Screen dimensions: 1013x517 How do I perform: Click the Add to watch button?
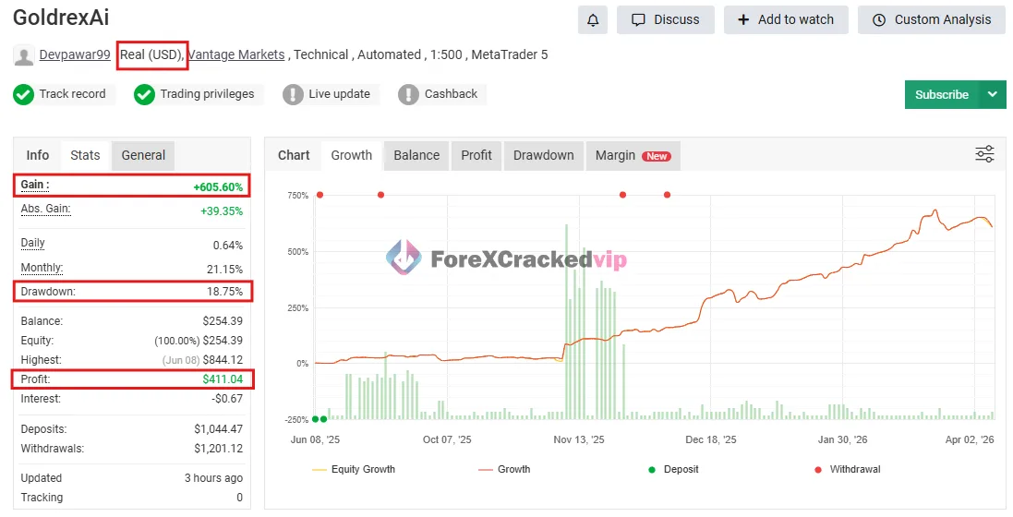[x=786, y=19]
